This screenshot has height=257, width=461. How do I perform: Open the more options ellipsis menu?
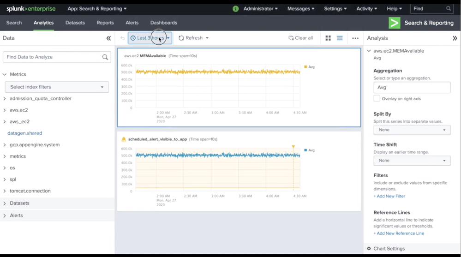point(355,38)
